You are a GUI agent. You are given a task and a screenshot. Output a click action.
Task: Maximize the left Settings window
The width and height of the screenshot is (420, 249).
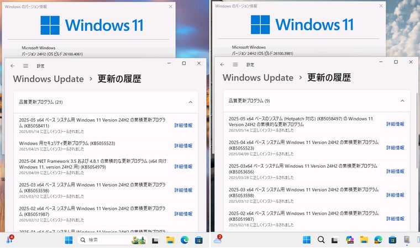184,63
